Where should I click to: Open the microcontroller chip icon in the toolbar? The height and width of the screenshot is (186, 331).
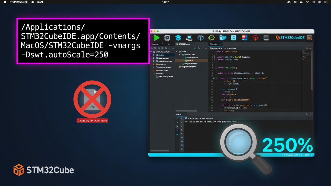[x=167, y=38]
